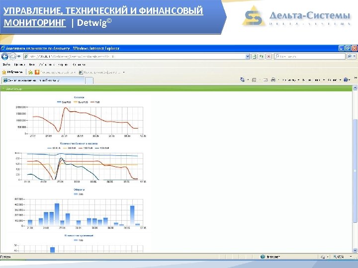The width and height of the screenshot is (358, 268).
Task: Open the Файл menu
Action: (6, 65)
